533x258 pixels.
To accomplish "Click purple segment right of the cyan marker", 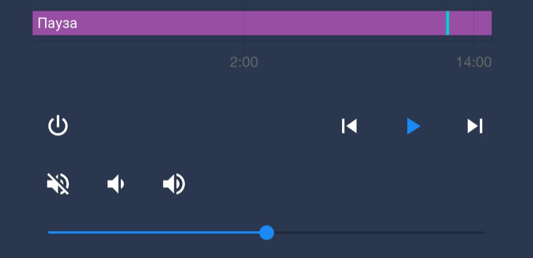I will click(470, 23).
